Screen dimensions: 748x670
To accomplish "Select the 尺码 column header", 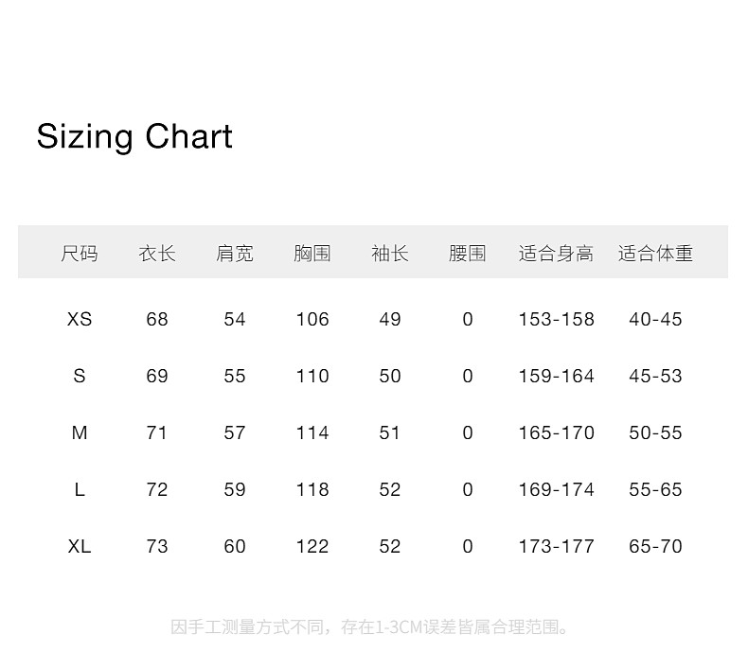I will pyautogui.click(x=80, y=253).
